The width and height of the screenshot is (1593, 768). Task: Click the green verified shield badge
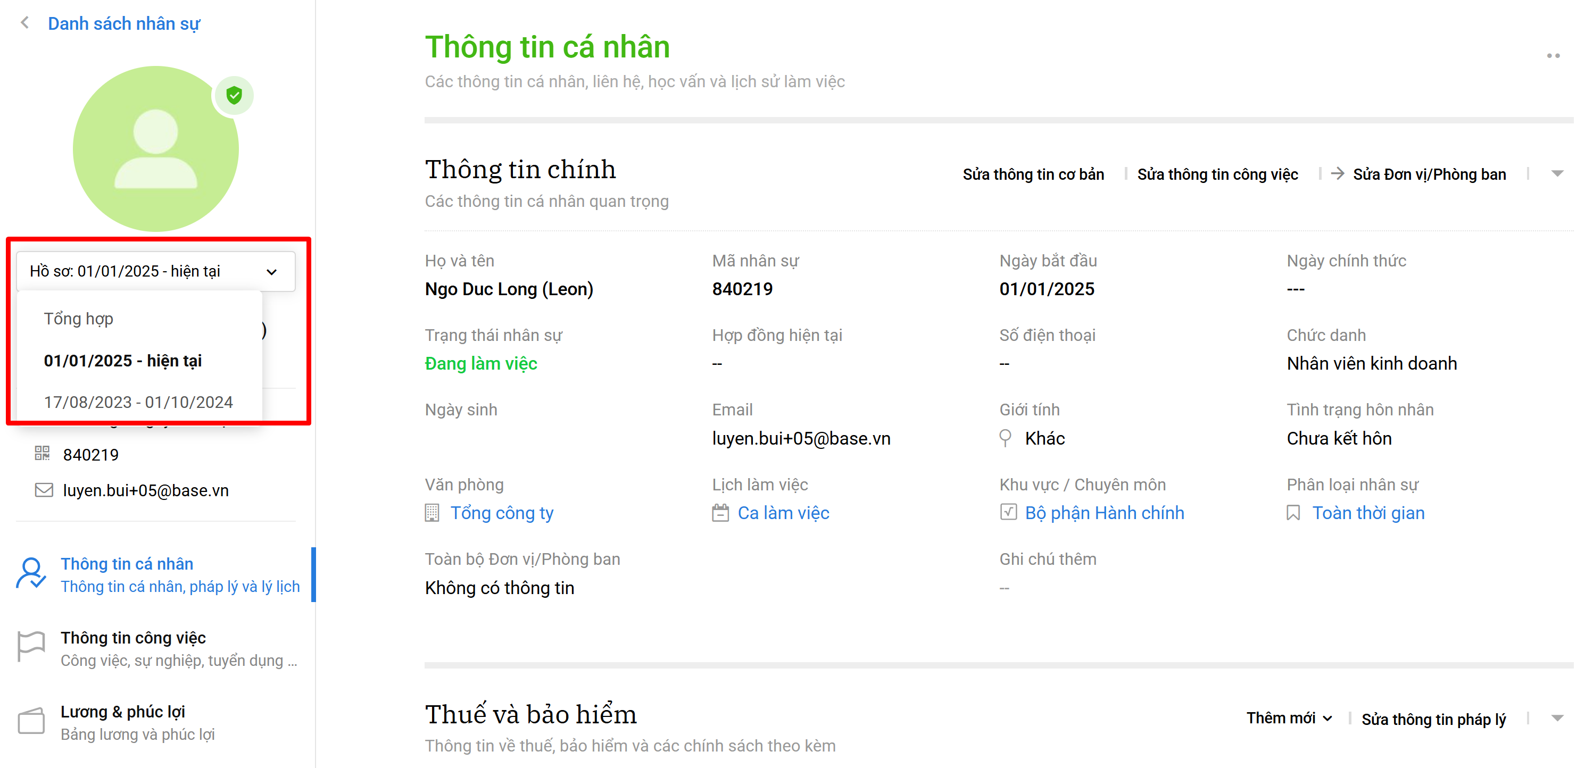click(234, 95)
